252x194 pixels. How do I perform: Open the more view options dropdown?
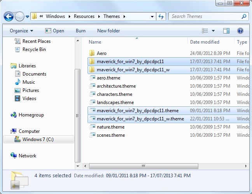pos(213,31)
